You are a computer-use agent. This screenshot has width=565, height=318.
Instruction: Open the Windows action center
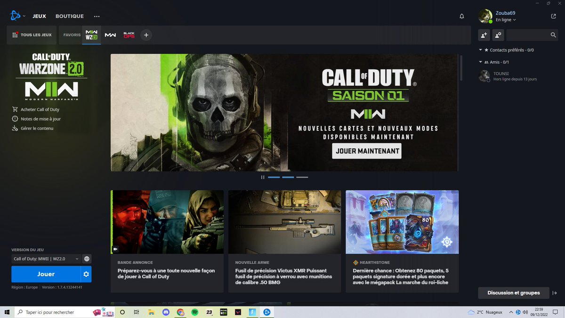pos(557,312)
